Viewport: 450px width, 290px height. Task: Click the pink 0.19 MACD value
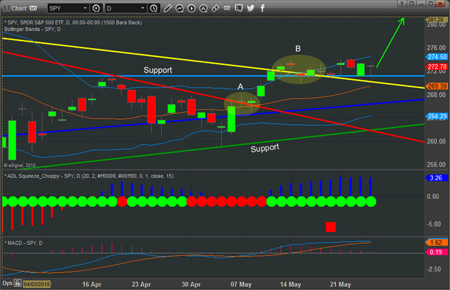point(437,252)
